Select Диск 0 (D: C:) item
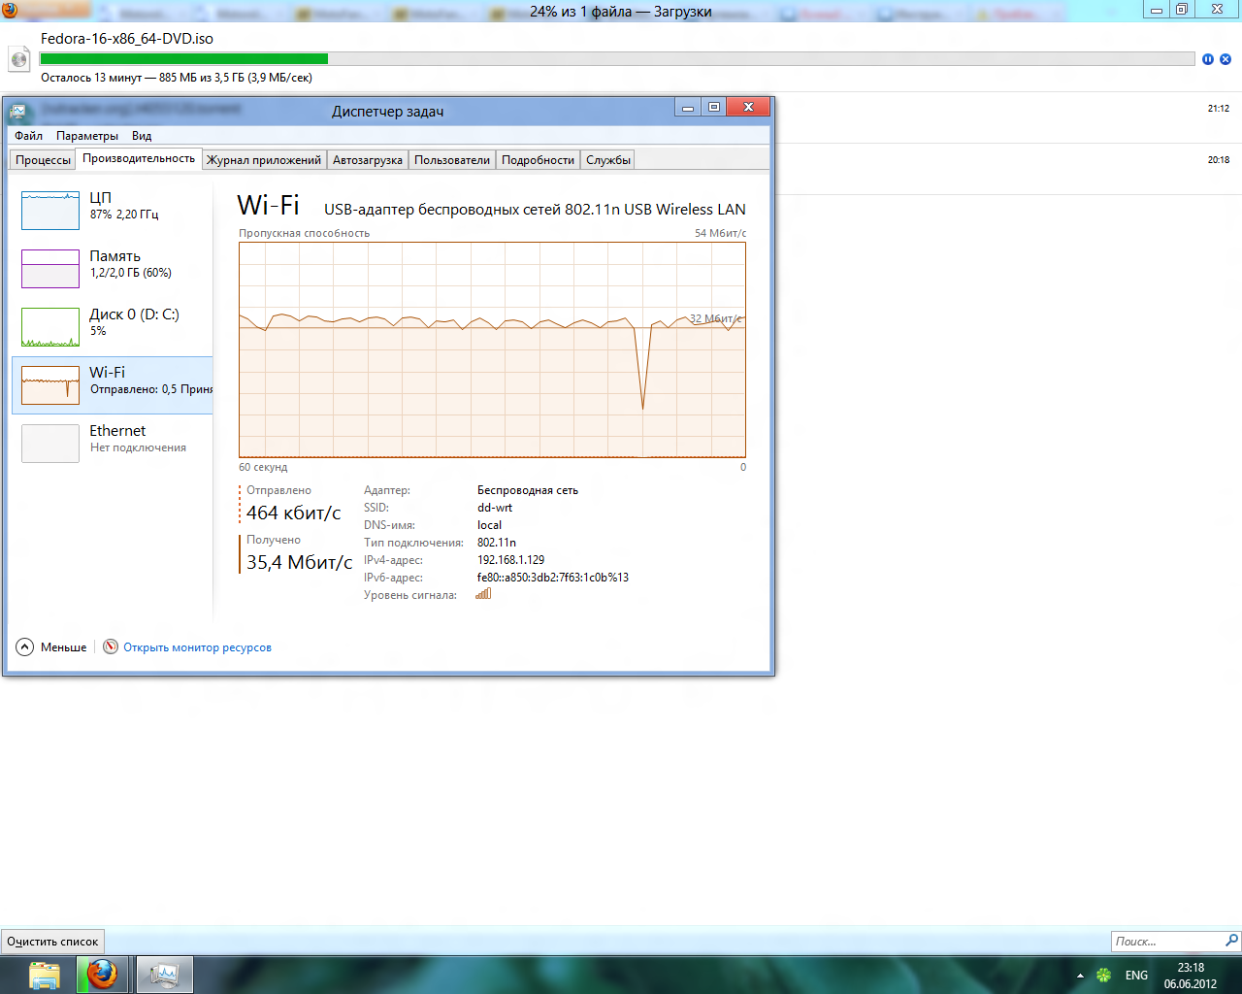Image resolution: width=1242 pixels, height=994 pixels. (x=113, y=326)
